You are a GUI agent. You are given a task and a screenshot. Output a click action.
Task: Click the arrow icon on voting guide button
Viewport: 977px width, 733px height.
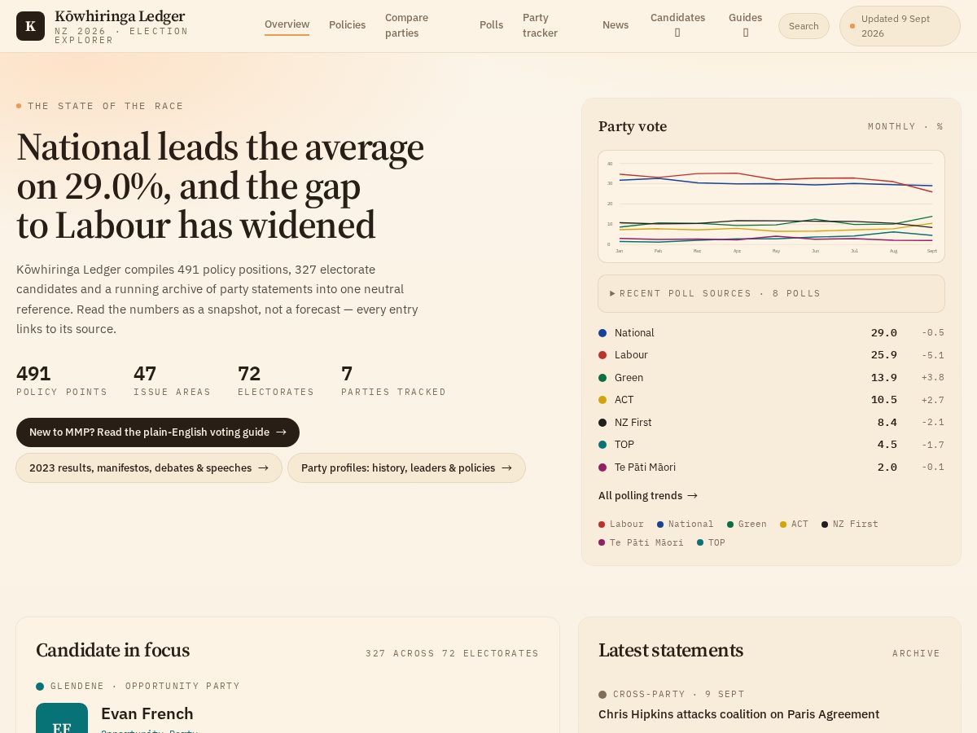[x=281, y=432]
